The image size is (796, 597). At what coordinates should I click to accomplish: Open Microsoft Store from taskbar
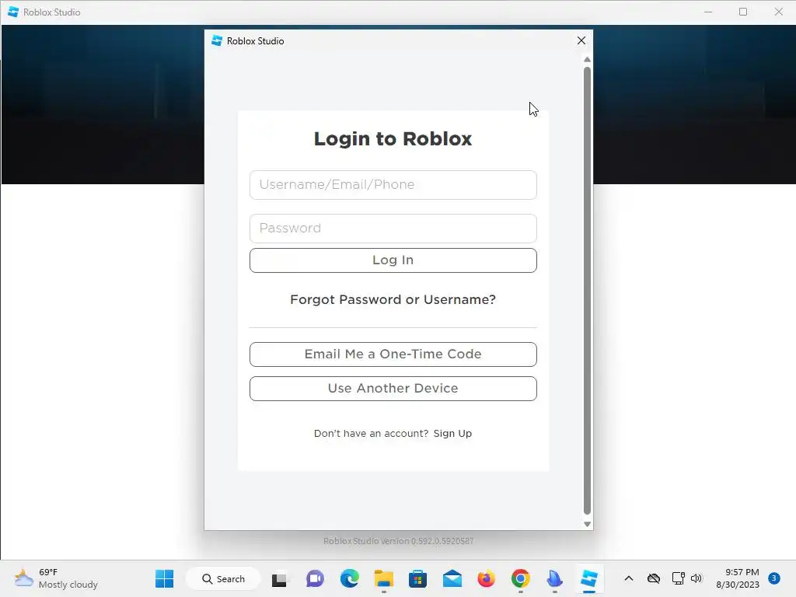tap(417, 578)
